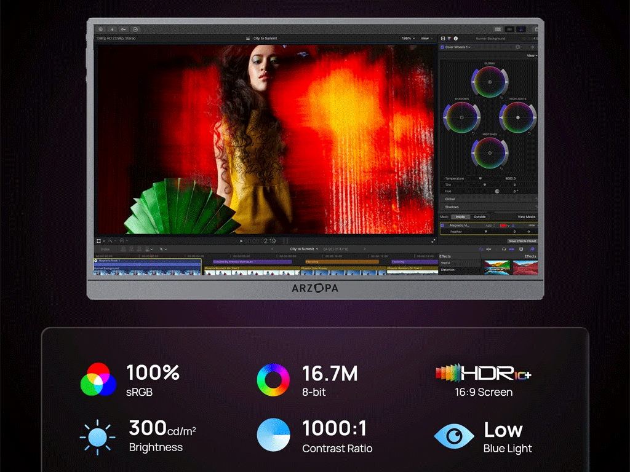Select the Distortion effects category
The height and width of the screenshot is (472, 630).
tap(448, 270)
